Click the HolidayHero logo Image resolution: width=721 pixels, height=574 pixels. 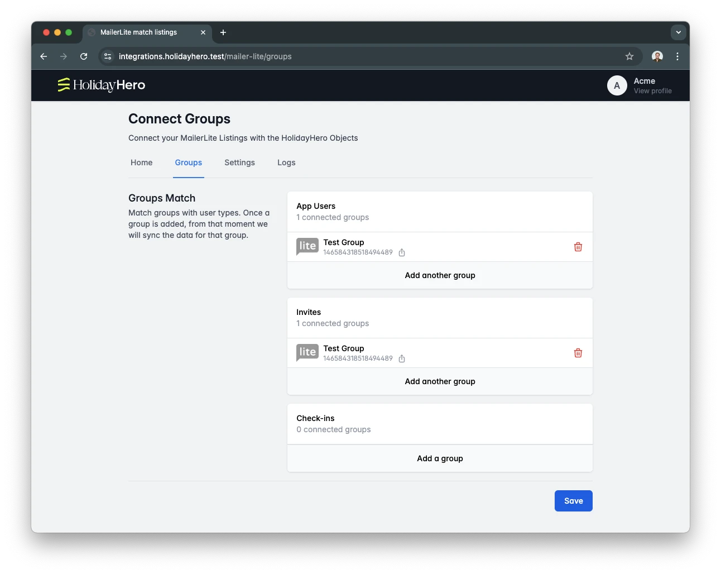[102, 85]
